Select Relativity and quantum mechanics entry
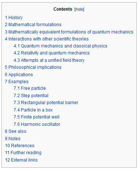The image size is (139, 170). click(52, 53)
